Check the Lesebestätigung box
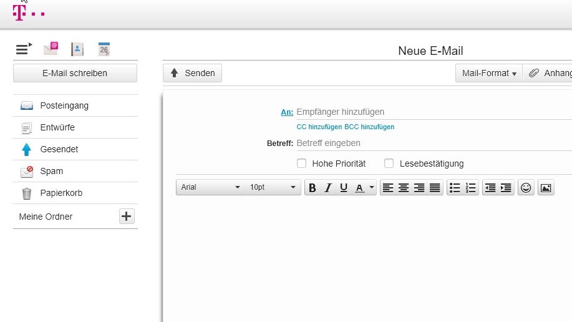This screenshot has width=572, height=322. pyautogui.click(x=389, y=163)
